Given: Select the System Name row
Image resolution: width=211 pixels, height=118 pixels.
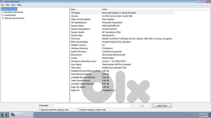Looking at the screenshot, I should pyautogui.click(x=122, y=26).
